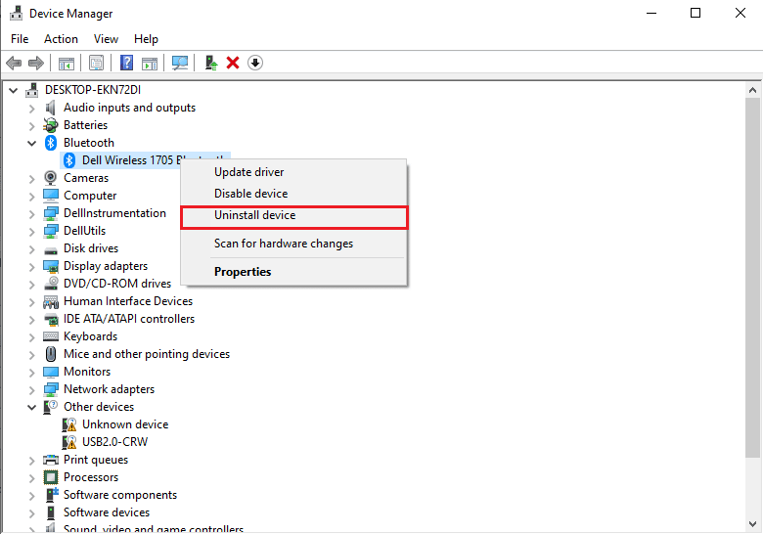
Task: Open the File menu
Action: 20,39
